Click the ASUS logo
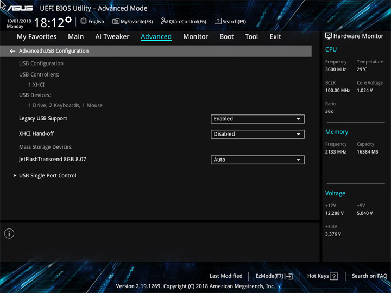The image size is (391, 293). 21,8
